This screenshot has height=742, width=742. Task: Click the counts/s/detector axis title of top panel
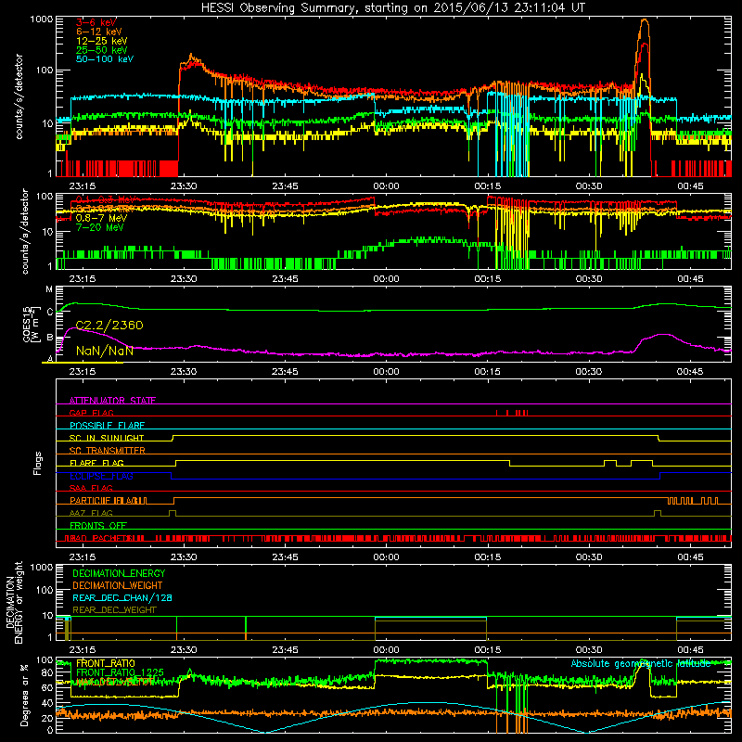click(x=19, y=96)
